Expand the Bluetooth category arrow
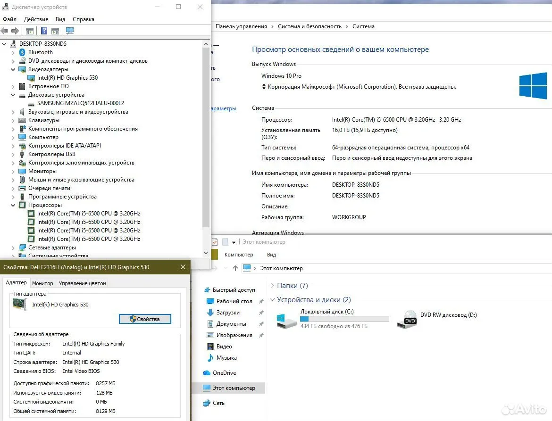The height and width of the screenshot is (421, 552). [13, 52]
